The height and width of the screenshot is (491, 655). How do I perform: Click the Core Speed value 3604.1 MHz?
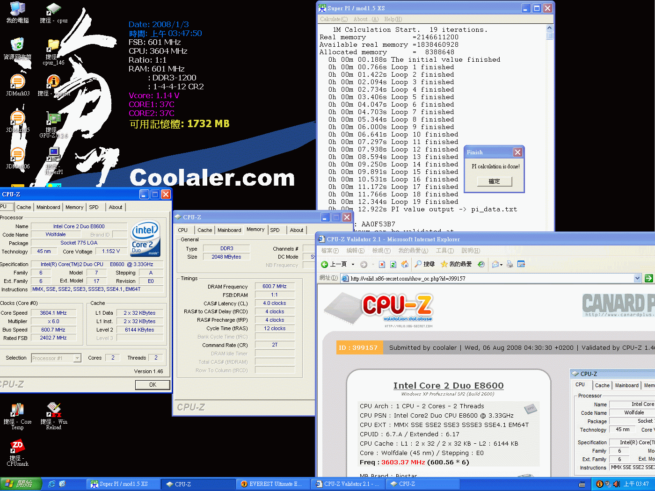(x=53, y=313)
